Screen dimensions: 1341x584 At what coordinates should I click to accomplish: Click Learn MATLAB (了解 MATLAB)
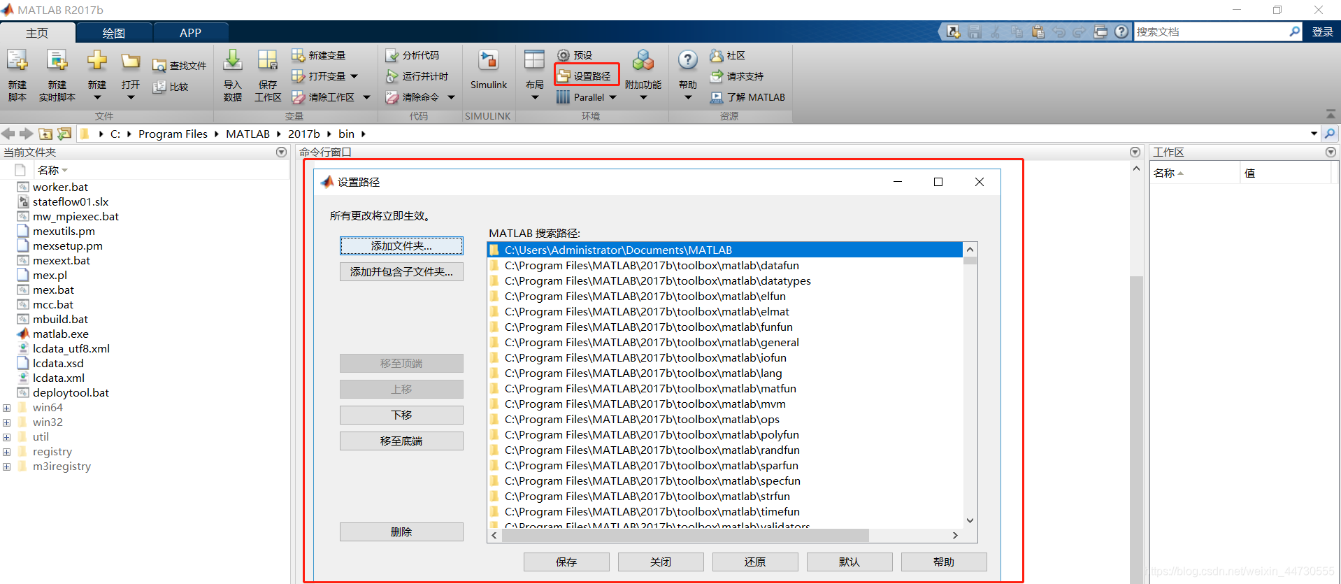747,97
